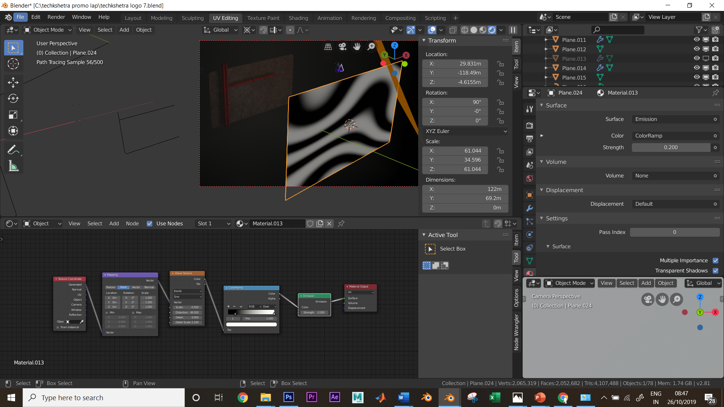Toggle Multiple Importance checkbox
Viewport: 724px width, 407px height.
[x=715, y=260]
